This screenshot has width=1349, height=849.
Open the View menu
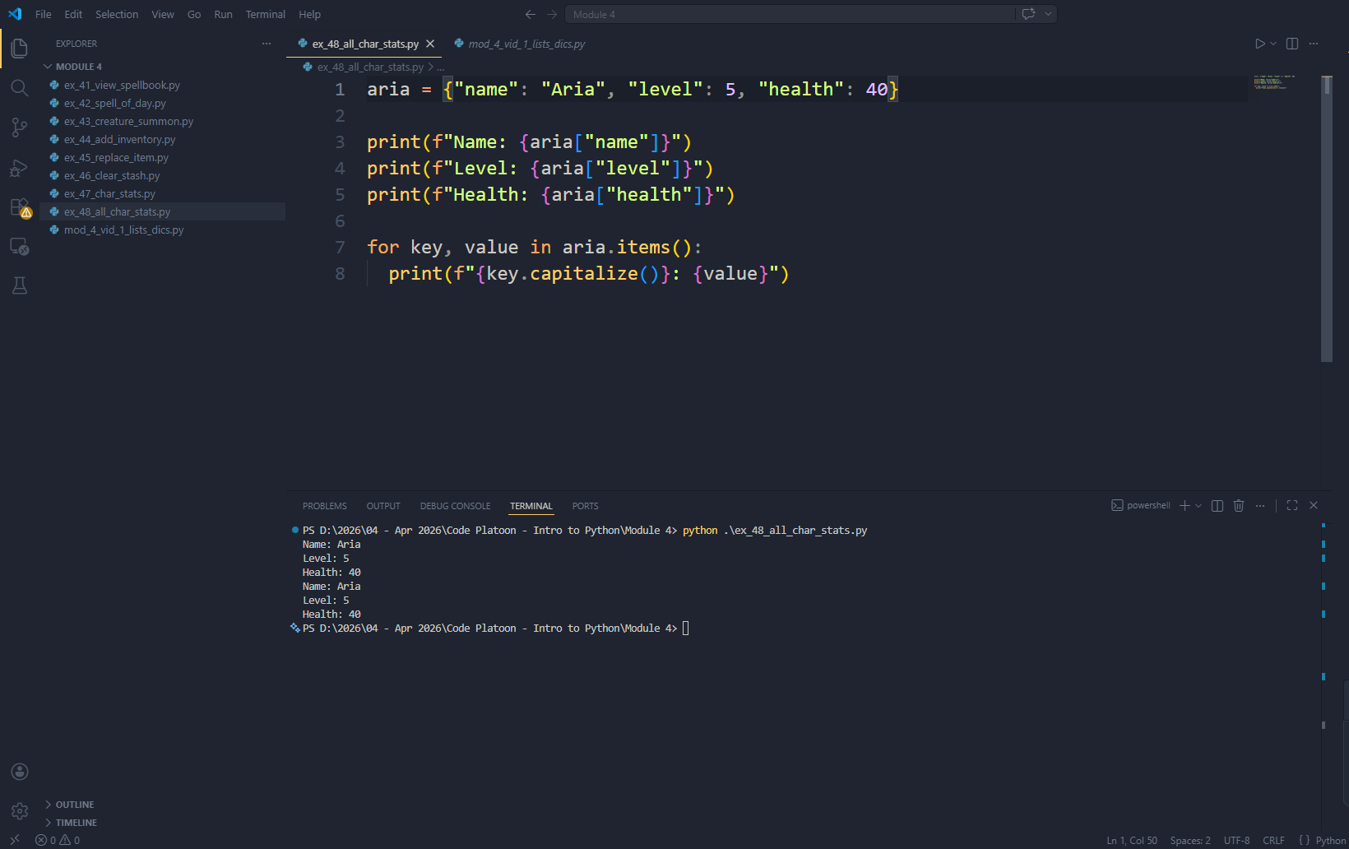(163, 14)
